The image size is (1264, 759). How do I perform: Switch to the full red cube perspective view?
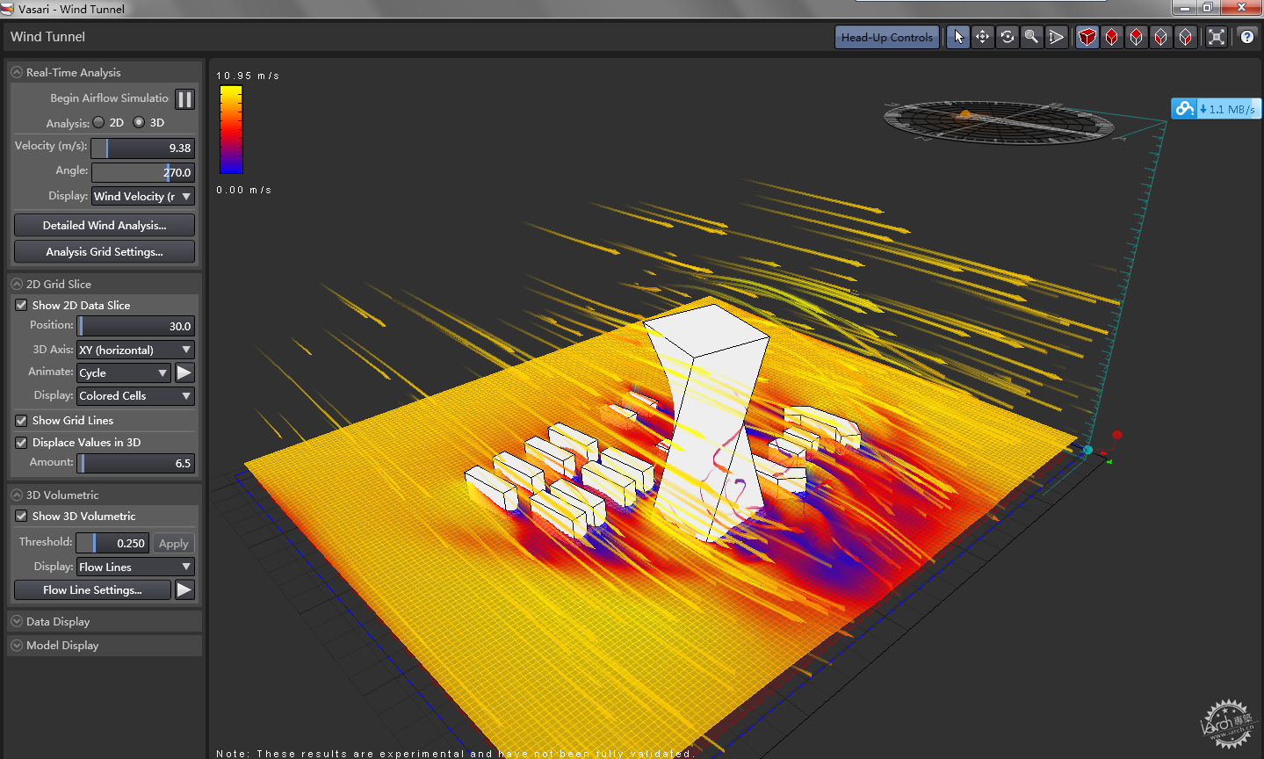click(x=1087, y=37)
